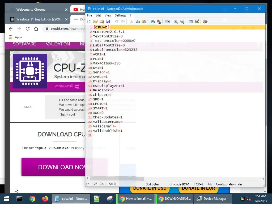Open Device Manager from taskbar
Viewport: 272px width, 204px height.
coord(212,199)
